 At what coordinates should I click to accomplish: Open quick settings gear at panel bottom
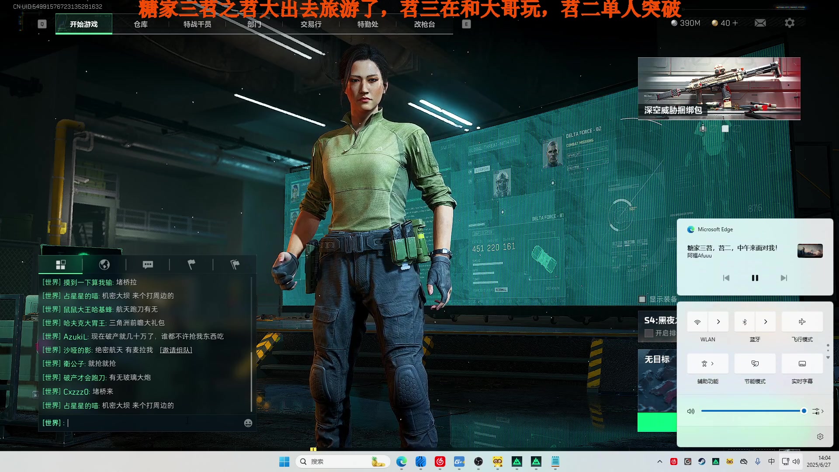point(820,437)
